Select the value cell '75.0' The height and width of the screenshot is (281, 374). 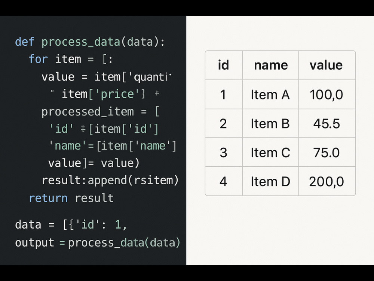point(327,152)
